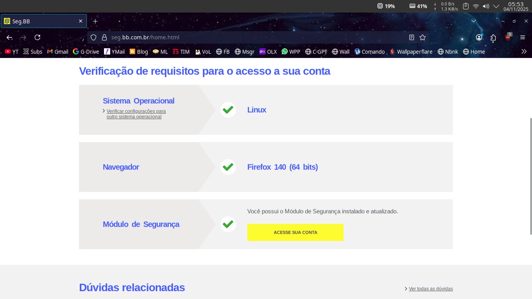Click the system volume speaker icon
This screenshot has width=532, height=299.
pyautogui.click(x=486, y=6)
